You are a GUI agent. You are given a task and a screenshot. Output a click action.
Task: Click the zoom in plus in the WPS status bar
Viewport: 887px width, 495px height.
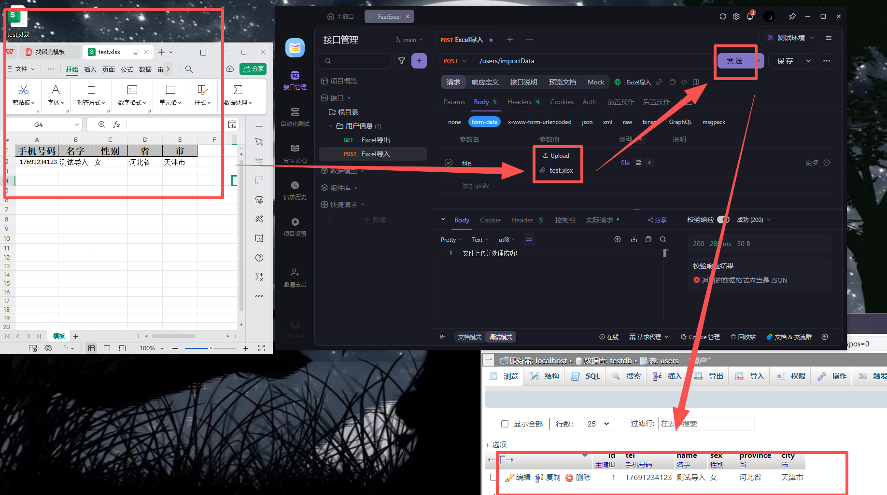246,348
